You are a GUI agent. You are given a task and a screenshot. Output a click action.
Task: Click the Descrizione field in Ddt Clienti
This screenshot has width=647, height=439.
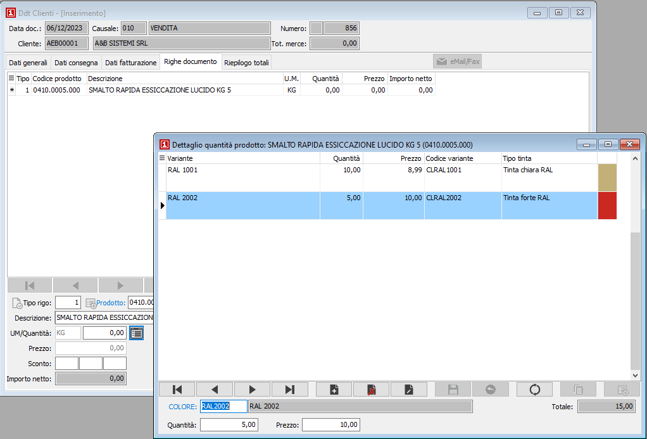104,317
